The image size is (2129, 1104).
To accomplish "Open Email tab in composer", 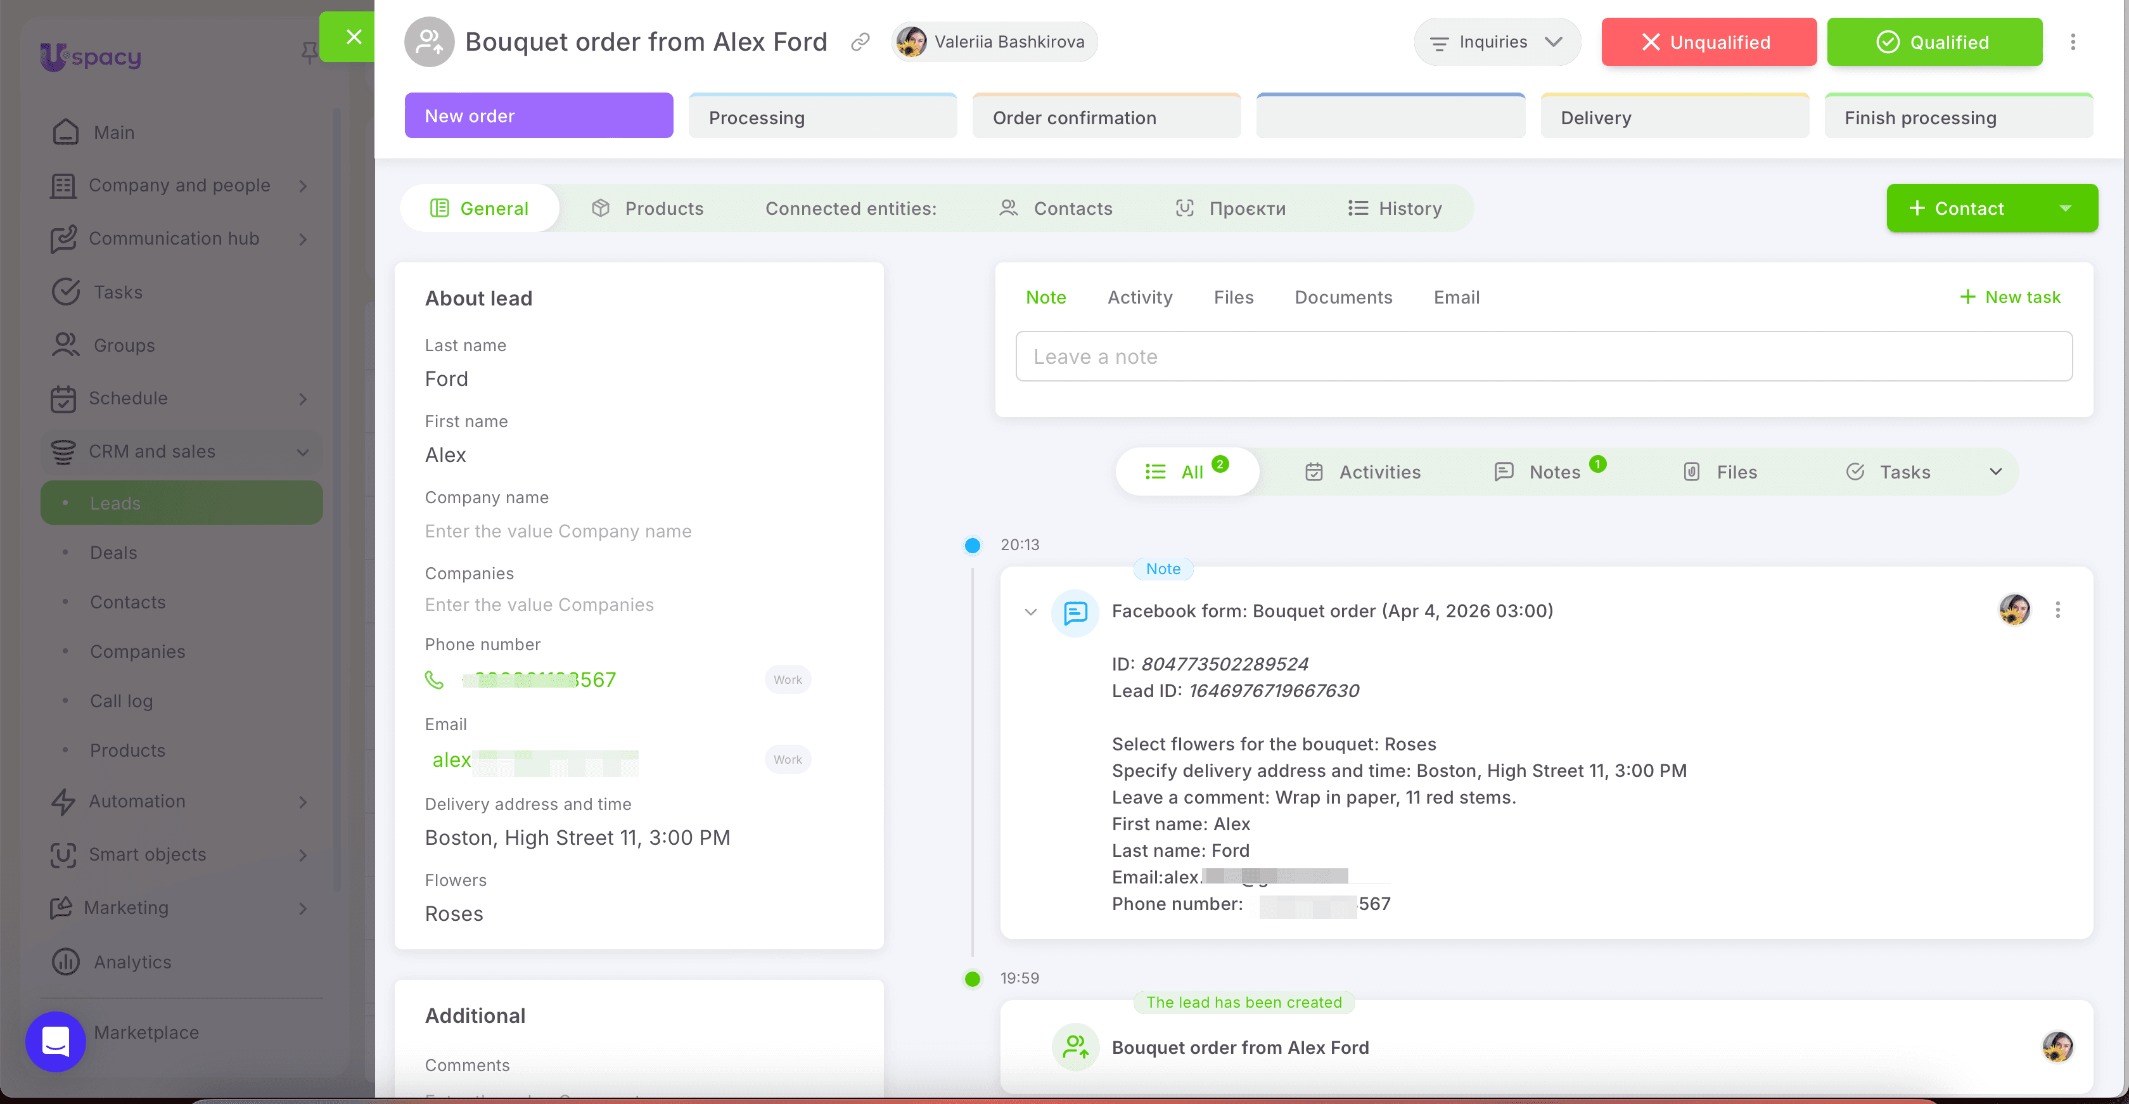I will coord(1456,297).
